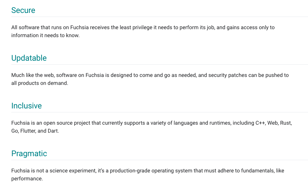Click the word performance in the Pragmatic paragraph
This screenshot has height=189, width=308.
coord(27,179)
